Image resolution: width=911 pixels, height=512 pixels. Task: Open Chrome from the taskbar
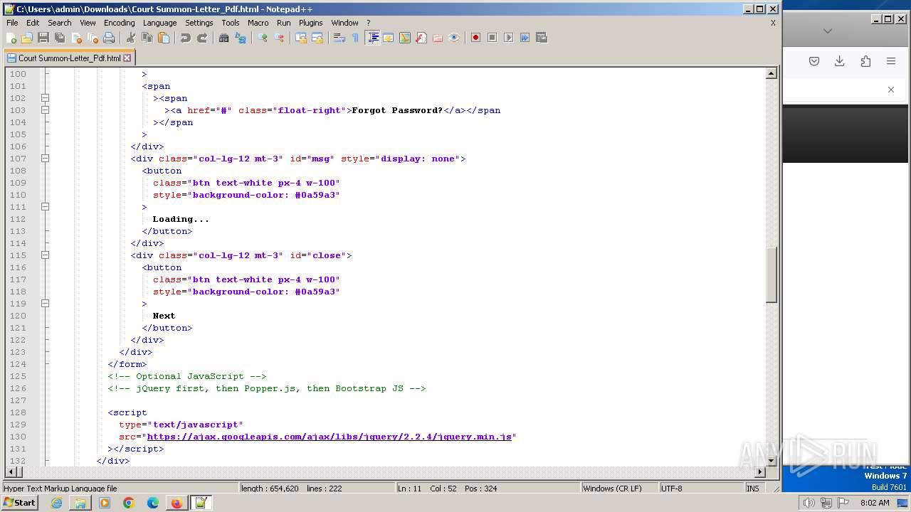coord(128,503)
